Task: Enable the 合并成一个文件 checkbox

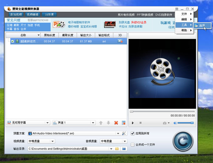Action: click(132, 145)
